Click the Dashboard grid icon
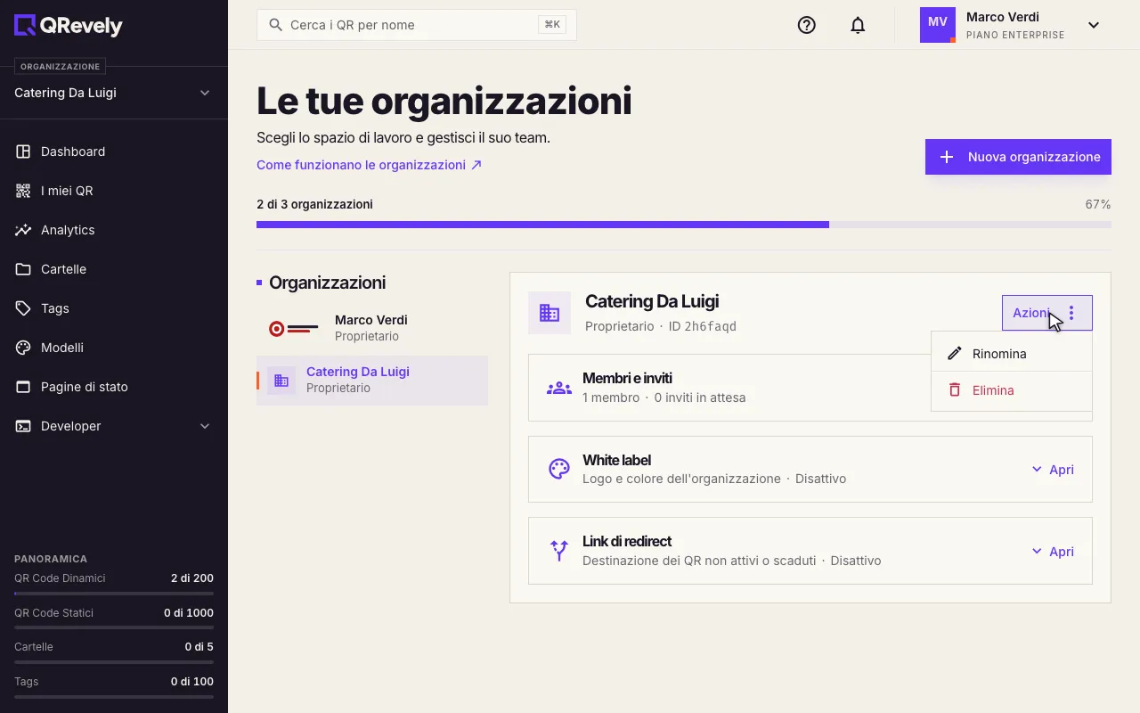The image size is (1140, 713). tap(23, 152)
